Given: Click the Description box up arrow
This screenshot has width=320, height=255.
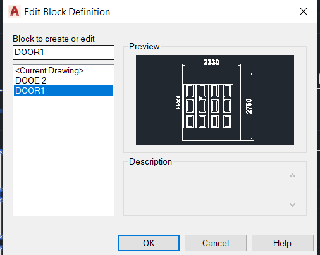Looking at the screenshot, I should [292, 176].
